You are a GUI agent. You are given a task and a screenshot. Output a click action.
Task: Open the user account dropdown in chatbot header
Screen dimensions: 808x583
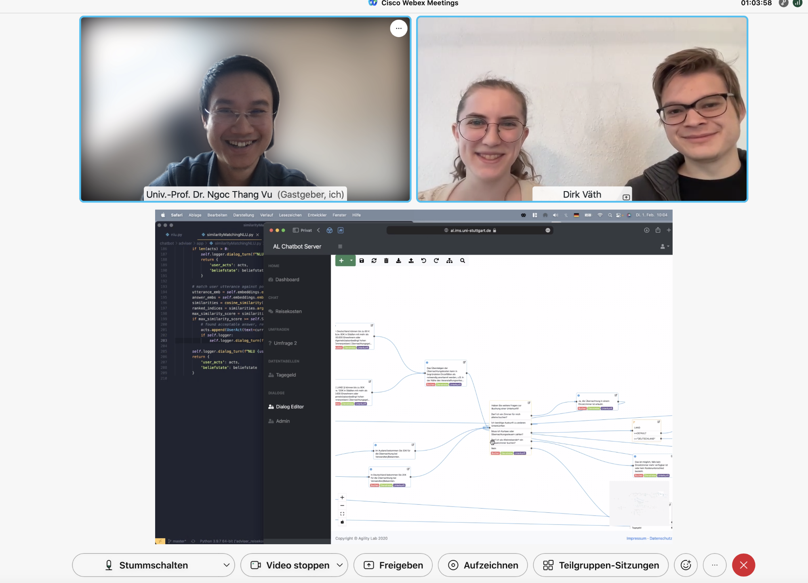click(x=665, y=246)
